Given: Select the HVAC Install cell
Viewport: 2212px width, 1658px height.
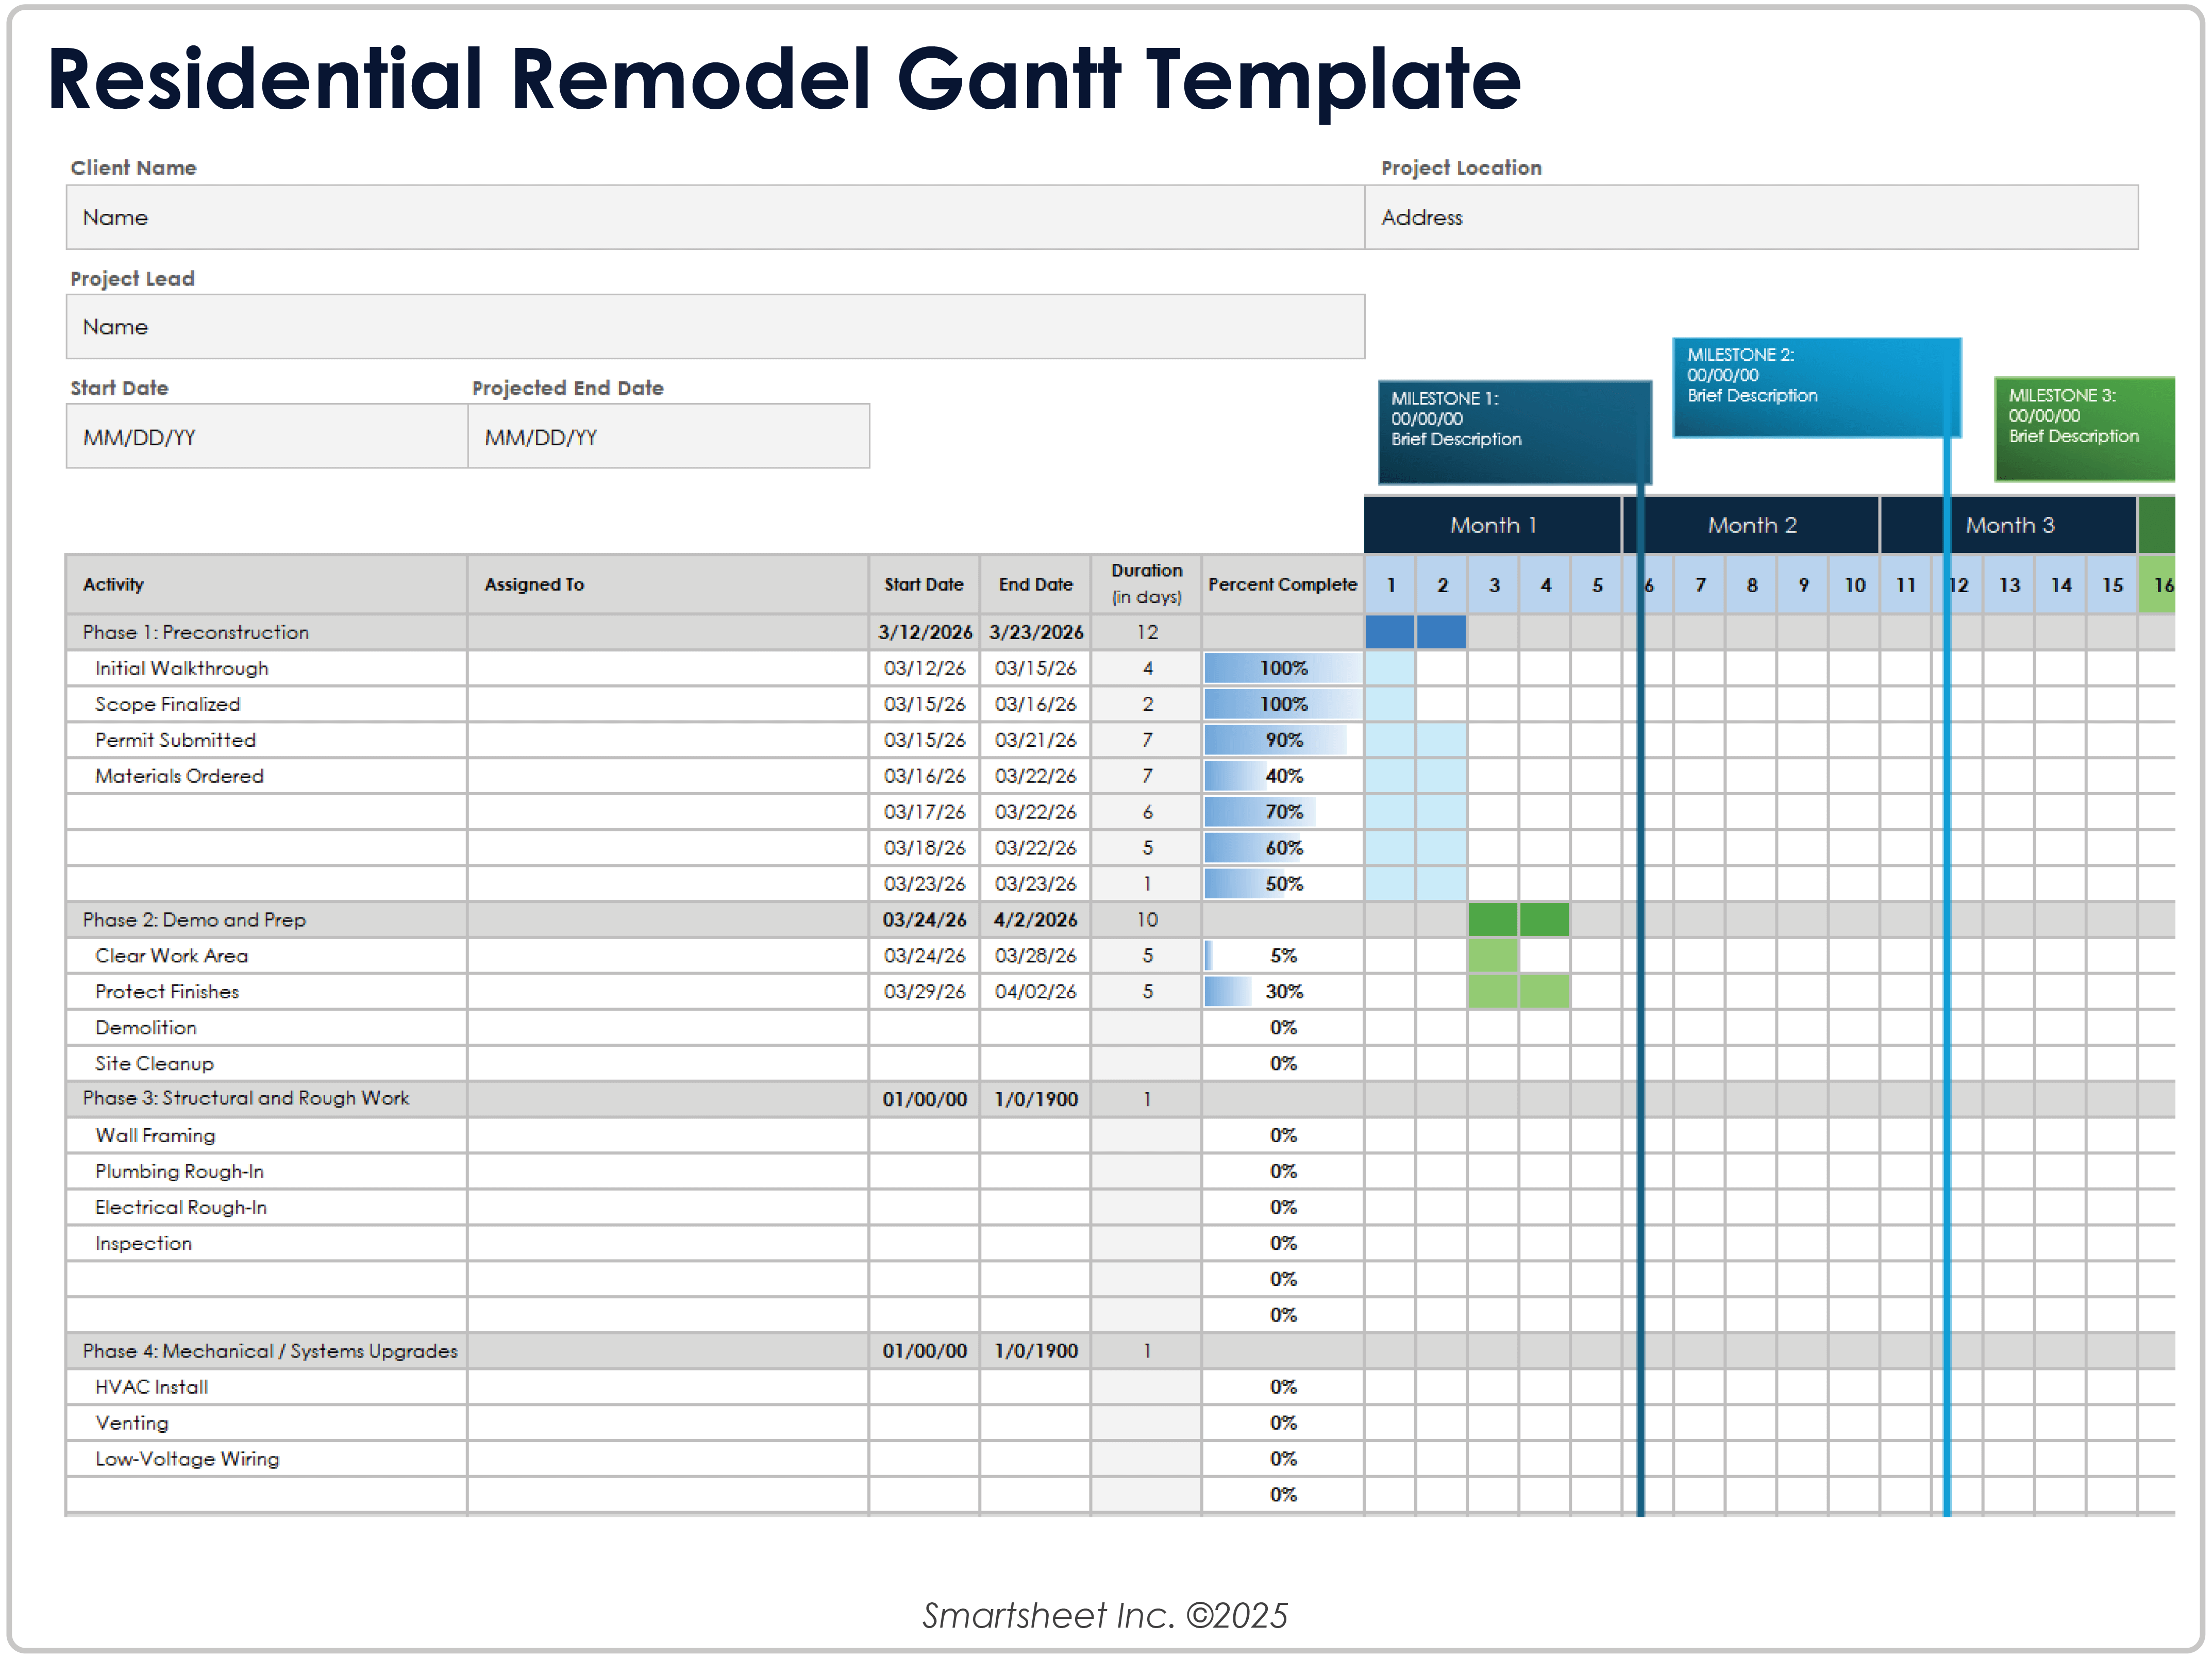Looking at the screenshot, I should pos(267,1387).
